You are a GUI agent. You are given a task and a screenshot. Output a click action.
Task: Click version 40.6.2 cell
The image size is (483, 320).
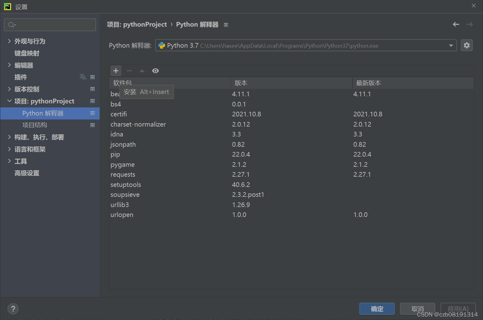click(241, 185)
